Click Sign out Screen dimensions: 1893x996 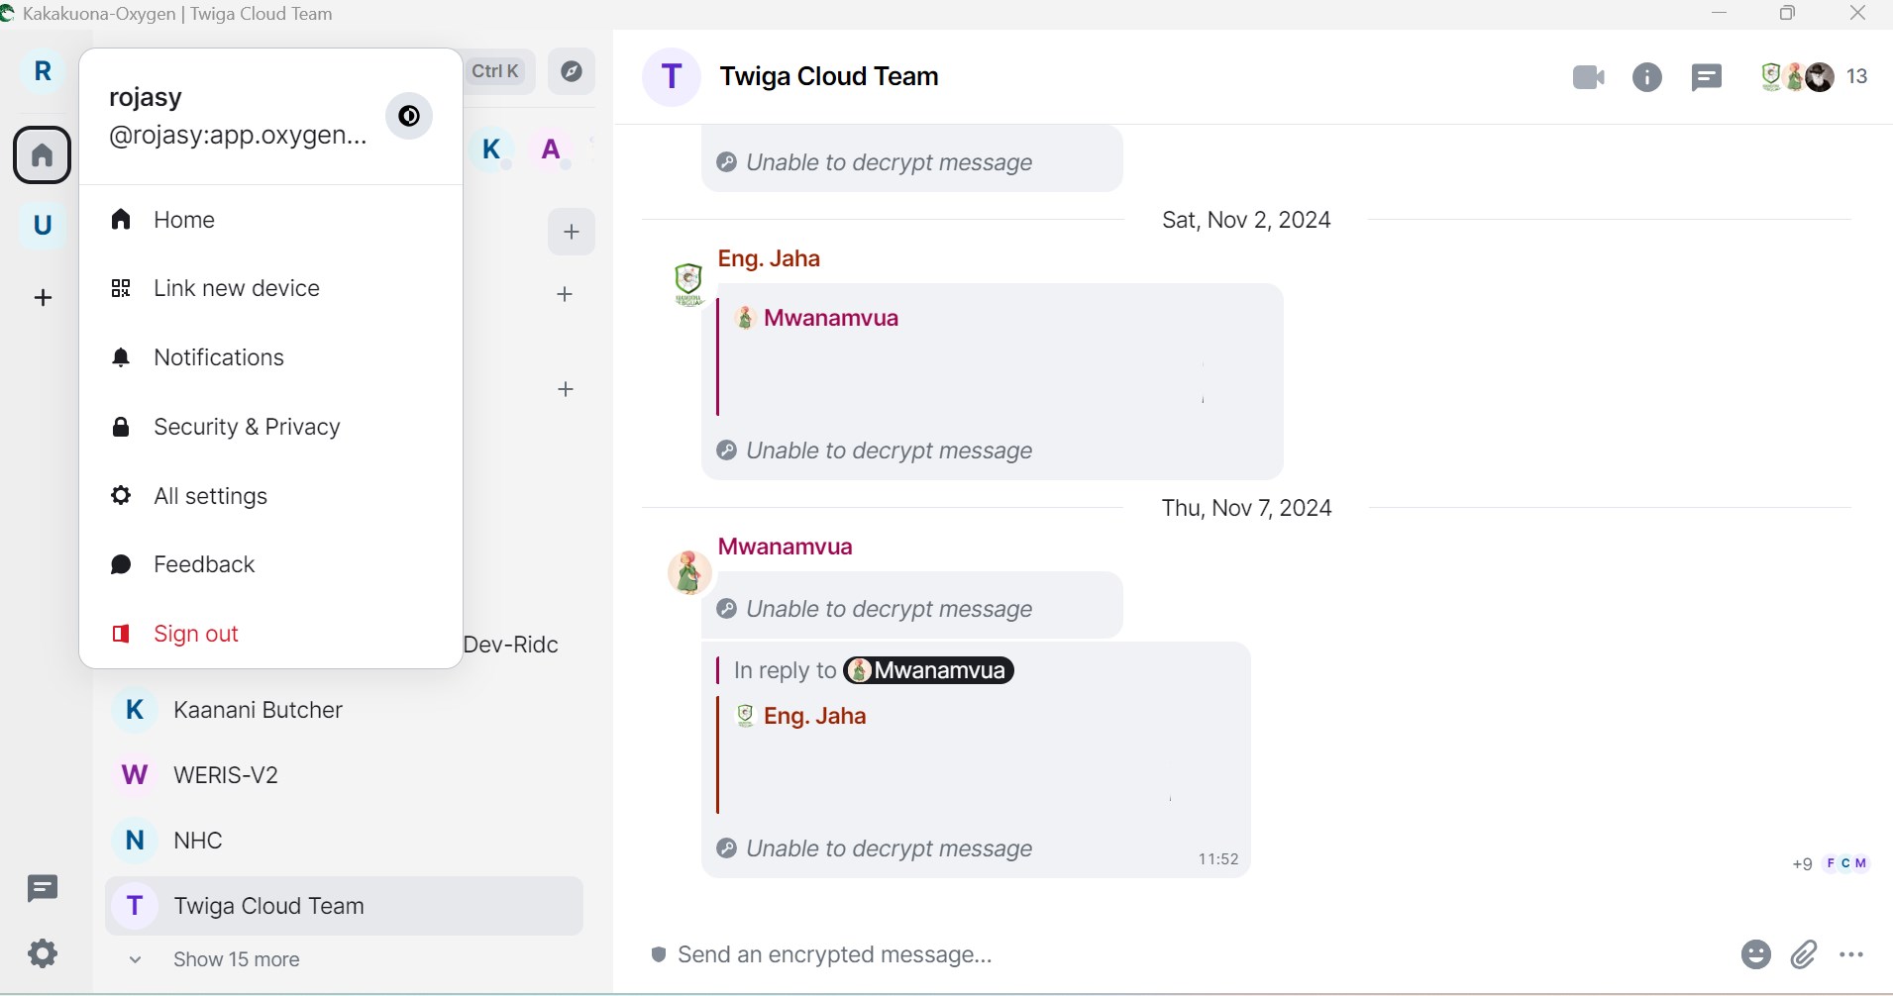click(196, 634)
